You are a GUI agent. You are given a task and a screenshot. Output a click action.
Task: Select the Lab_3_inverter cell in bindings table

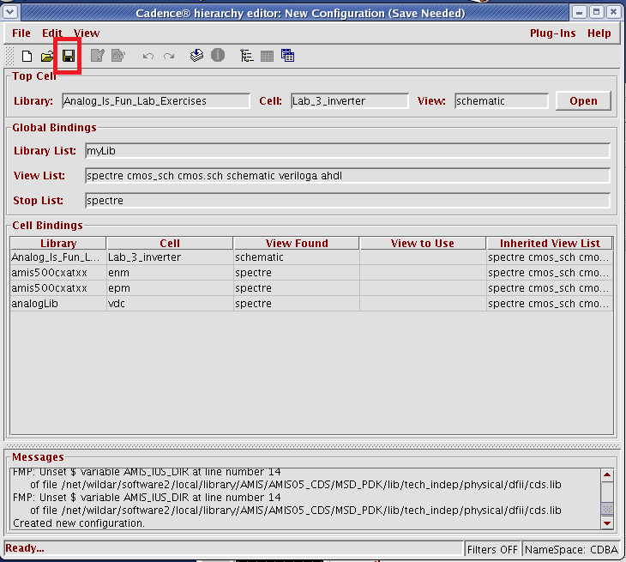point(170,257)
